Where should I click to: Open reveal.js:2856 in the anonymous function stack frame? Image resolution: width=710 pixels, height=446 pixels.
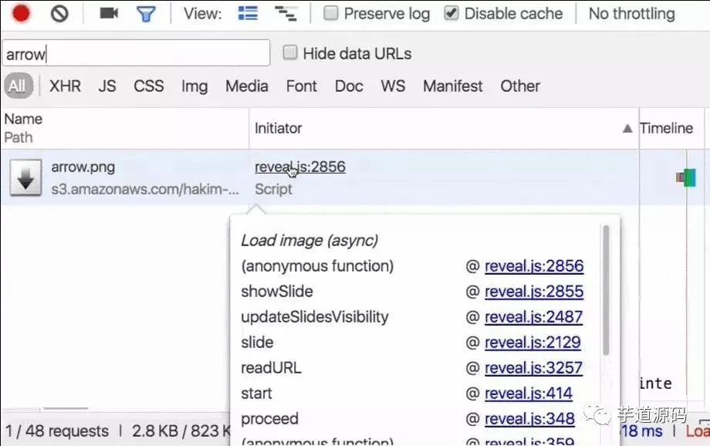coord(534,265)
